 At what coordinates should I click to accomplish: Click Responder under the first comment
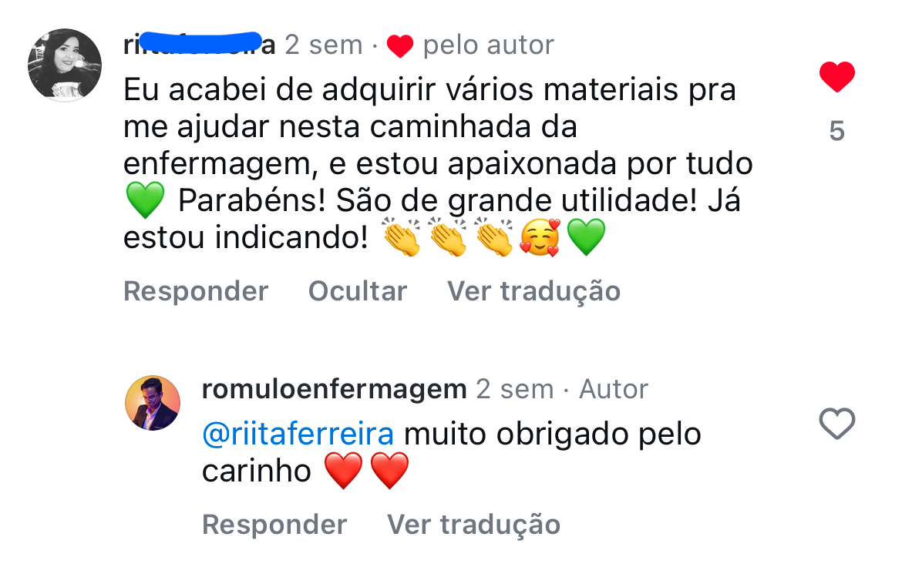[x=196, y=291]
